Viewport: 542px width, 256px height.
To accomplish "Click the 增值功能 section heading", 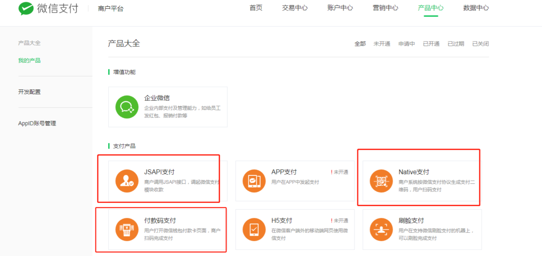I will click(124, 72).
